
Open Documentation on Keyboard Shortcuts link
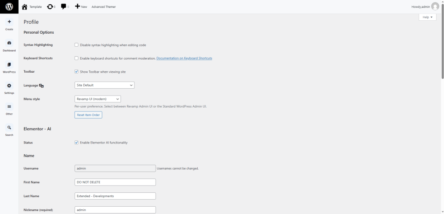[x=184, y=58]
